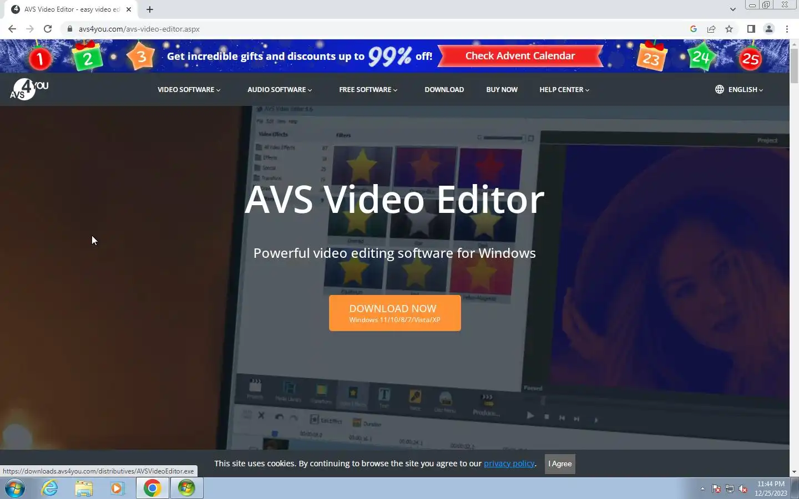Share this page using the share icon
Viewport: 799px width, 499px height.
[x=711, y=29]
